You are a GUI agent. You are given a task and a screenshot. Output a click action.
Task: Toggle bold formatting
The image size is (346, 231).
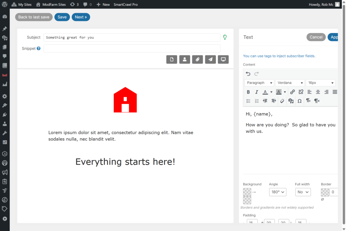tap(248, 92)
